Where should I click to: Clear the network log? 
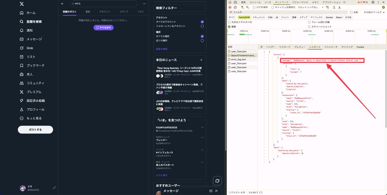click(235, 7)
